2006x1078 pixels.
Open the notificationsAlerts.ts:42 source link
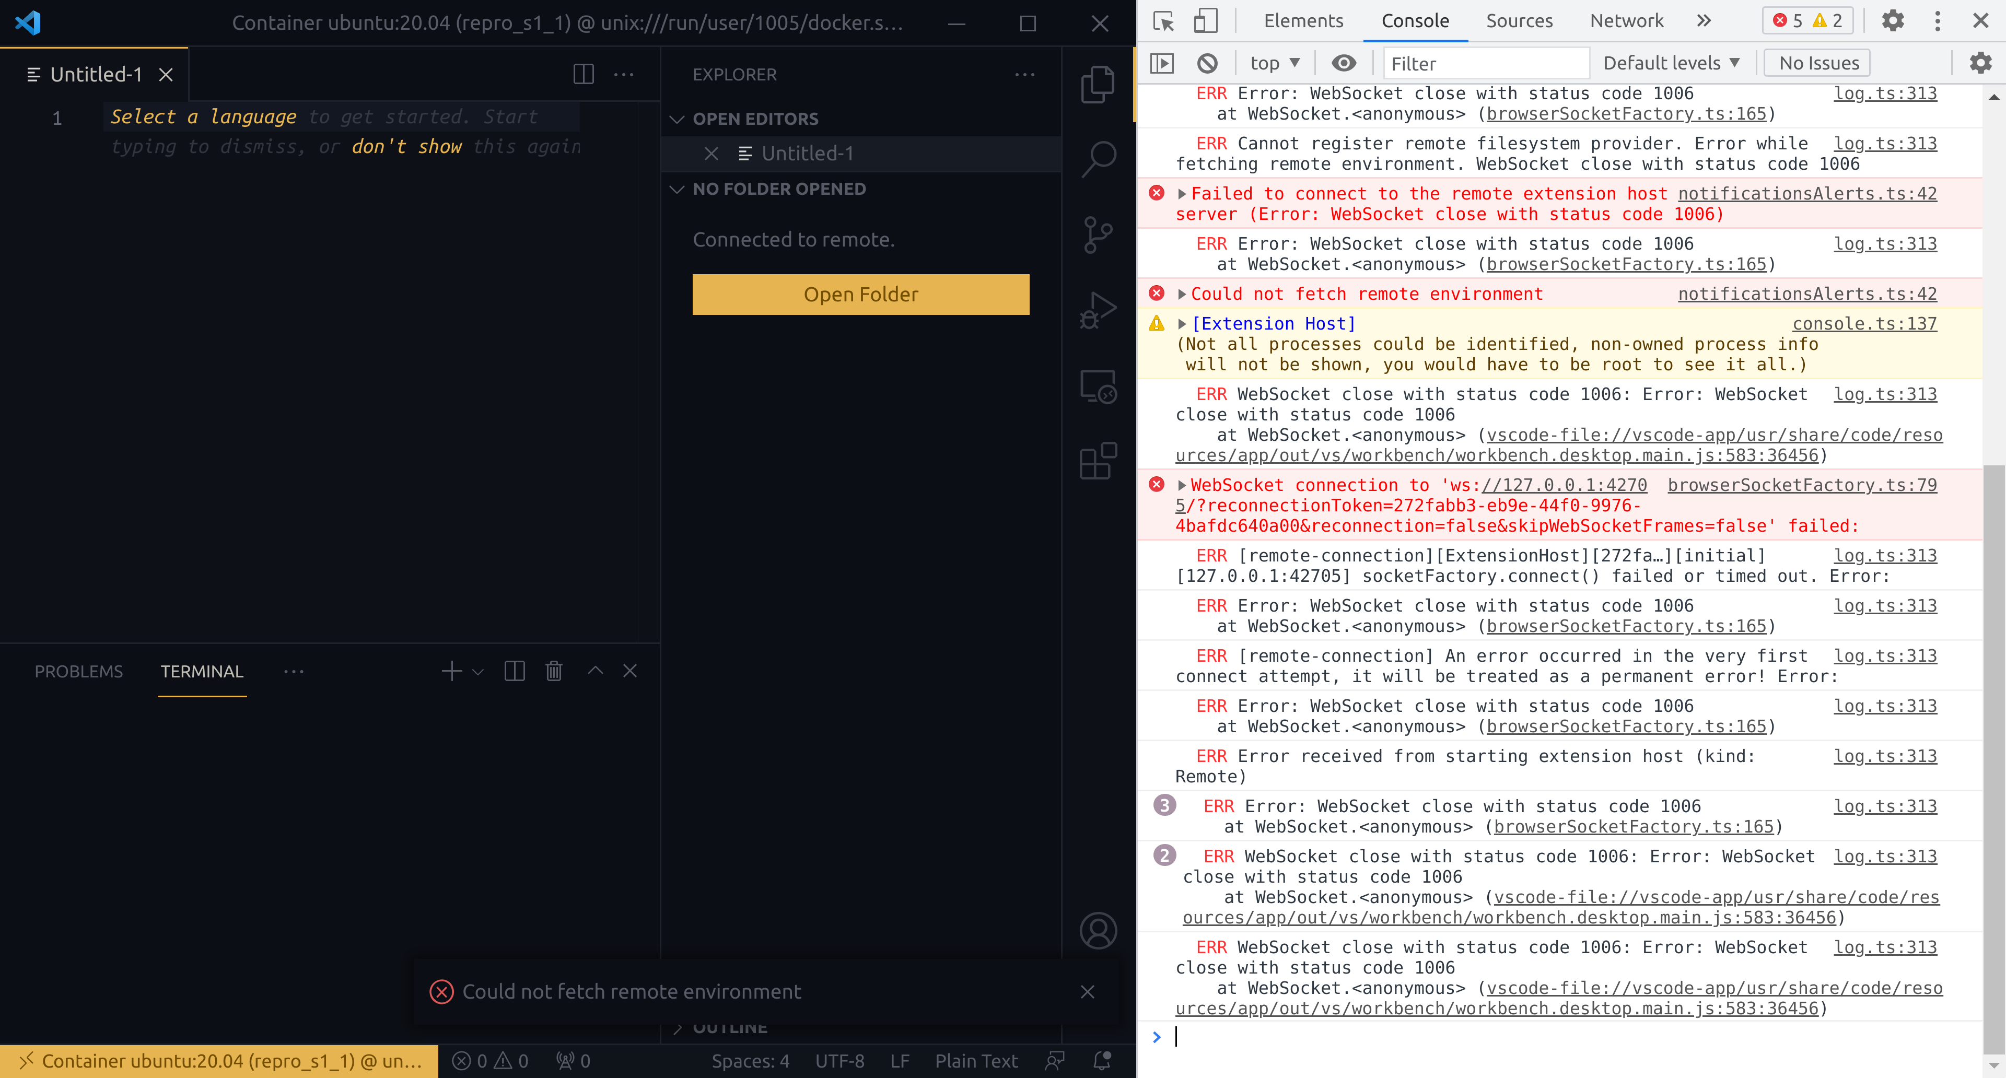pyautogui.click(x=1806, y=193)
